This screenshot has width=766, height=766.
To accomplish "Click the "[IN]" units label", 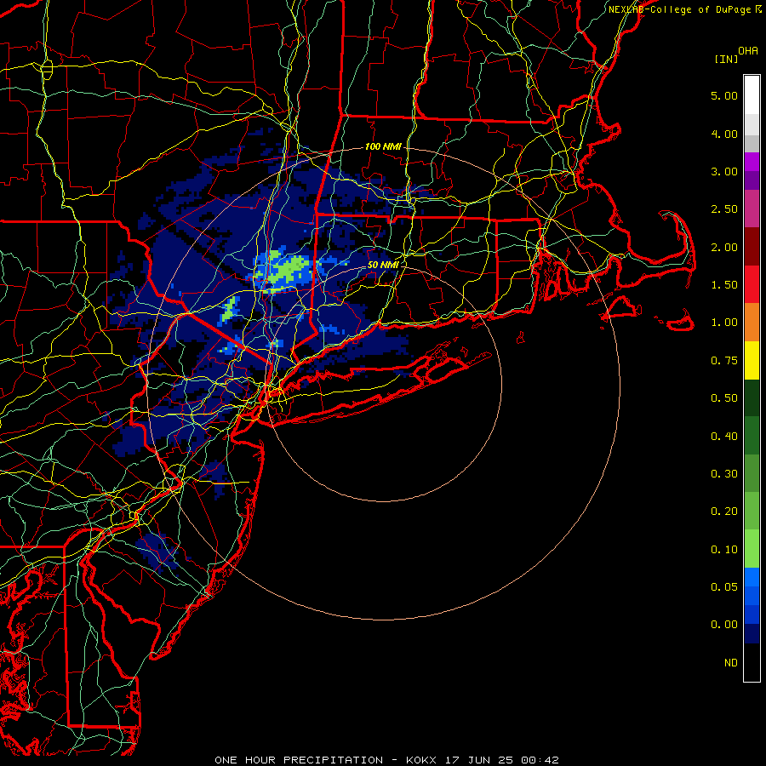I will 726,59.
